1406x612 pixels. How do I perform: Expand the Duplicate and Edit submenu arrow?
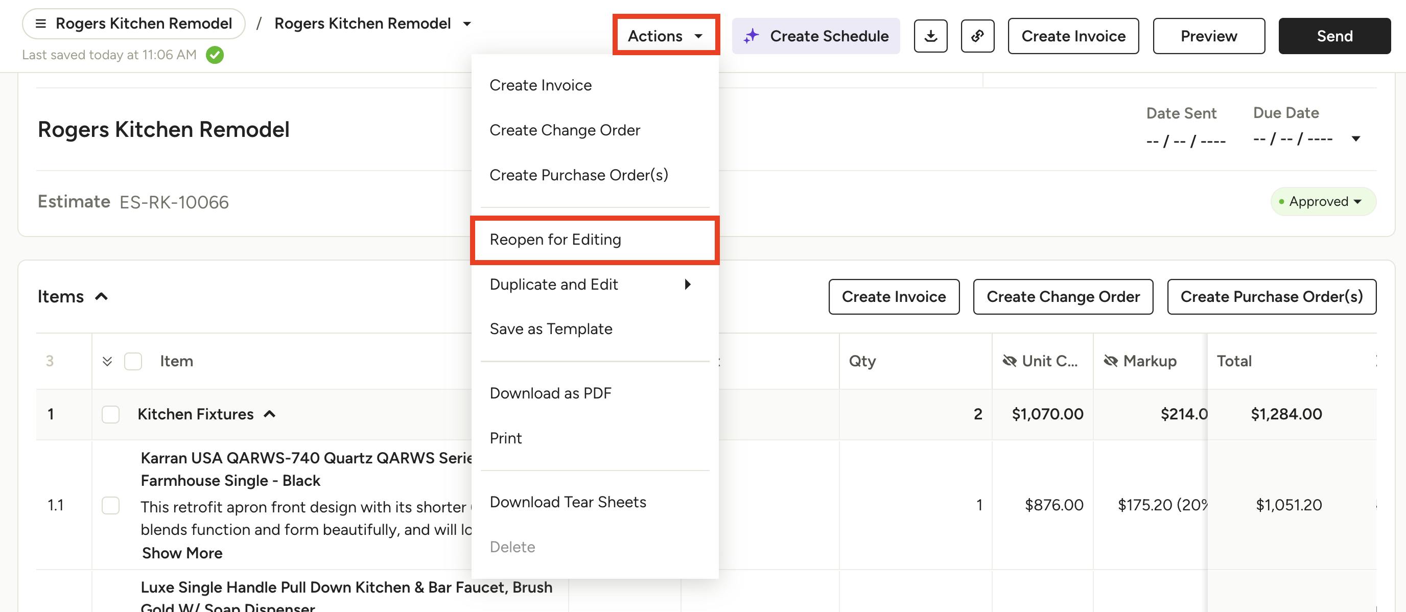tap(688, 285)
